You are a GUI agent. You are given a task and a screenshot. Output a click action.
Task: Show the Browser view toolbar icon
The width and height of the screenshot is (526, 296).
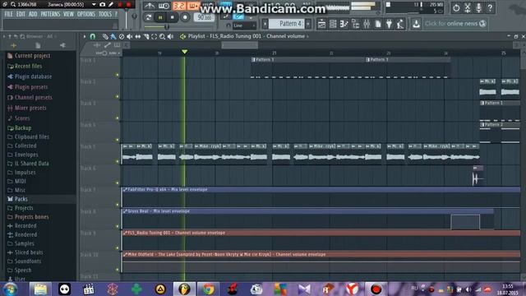355,24
